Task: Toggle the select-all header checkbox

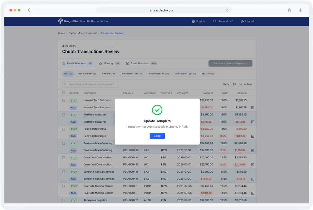Action: click(x=64, y=93)
